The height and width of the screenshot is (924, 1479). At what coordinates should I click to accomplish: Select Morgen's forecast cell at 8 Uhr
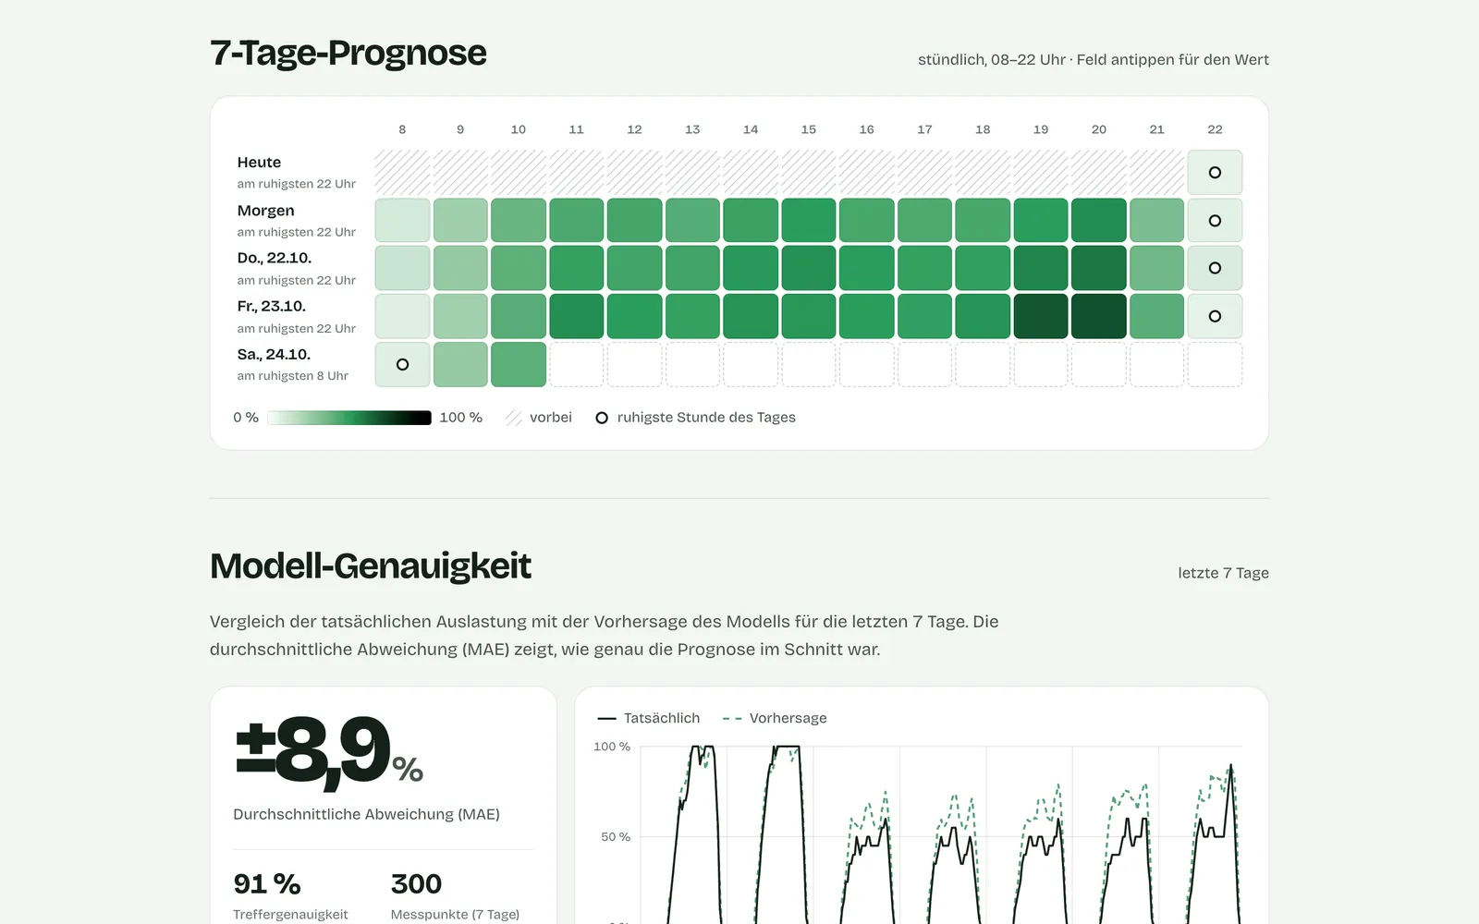pos(402,221)
